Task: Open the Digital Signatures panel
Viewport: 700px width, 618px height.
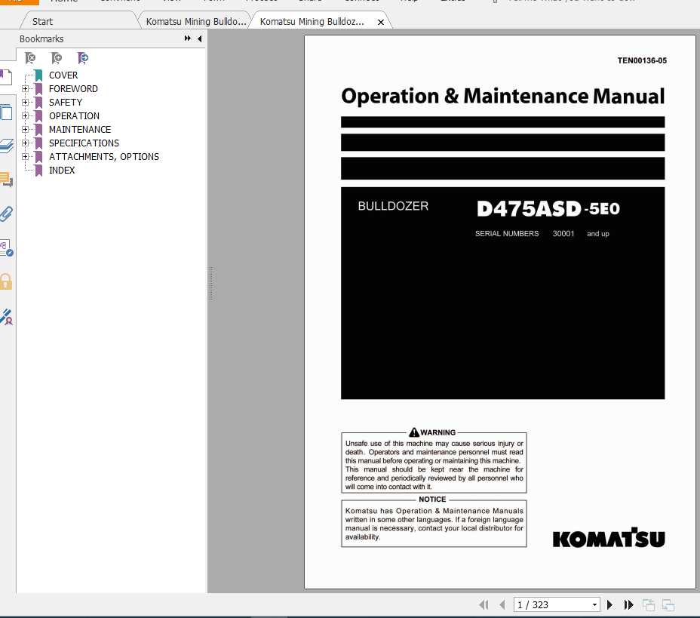Action: tap(8, 317)
